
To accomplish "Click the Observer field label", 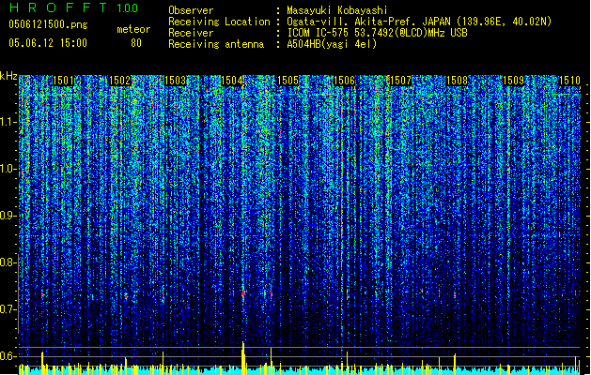I will (x=191, y=10).
